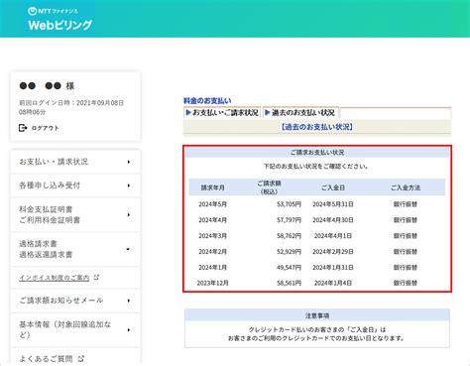Click triangle icon on お支払い・ご請求状況 tab
The width and height of the screenshot is (470, 366).
coord(188,112)
